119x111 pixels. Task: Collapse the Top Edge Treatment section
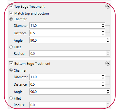[x=108, y=6]
